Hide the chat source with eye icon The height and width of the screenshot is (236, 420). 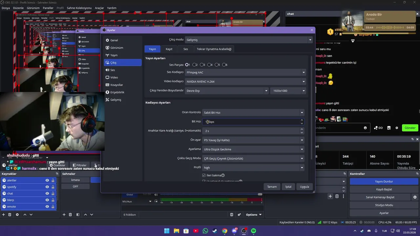[x=47, y=193]
